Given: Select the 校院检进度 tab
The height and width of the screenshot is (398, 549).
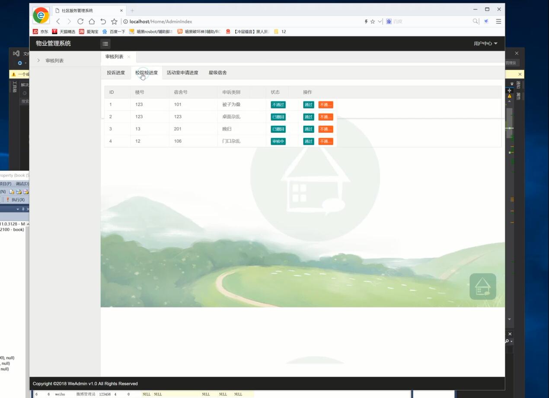Looking at the screenshot, I should [147, 73].
